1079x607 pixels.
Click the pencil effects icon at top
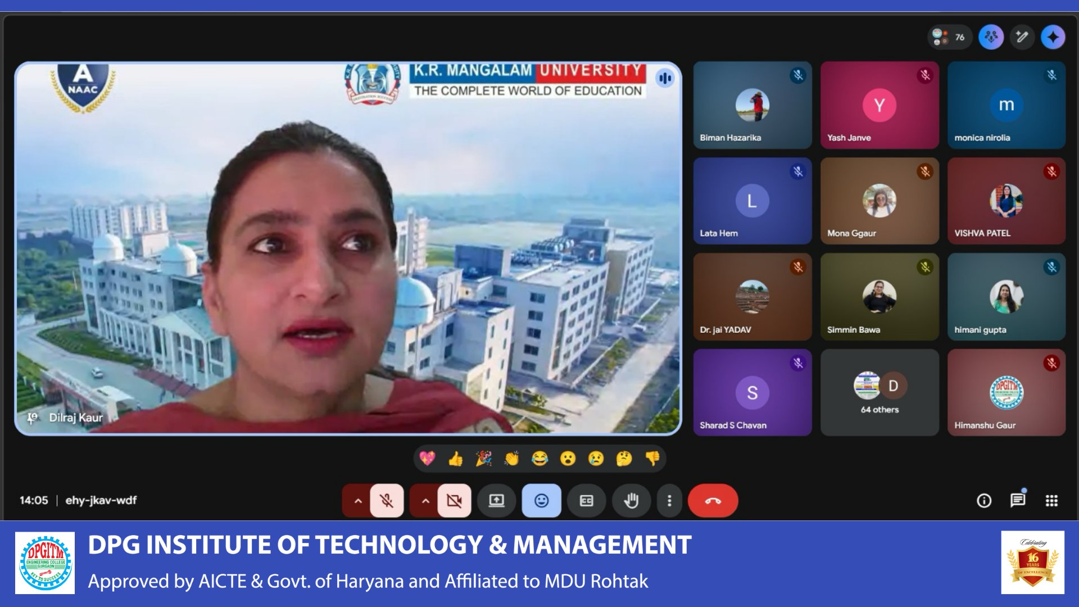(x=1022, y=38)
